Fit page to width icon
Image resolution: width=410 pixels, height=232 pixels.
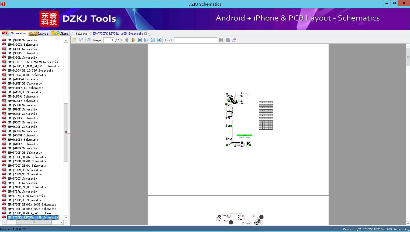[x=140, y=40]
